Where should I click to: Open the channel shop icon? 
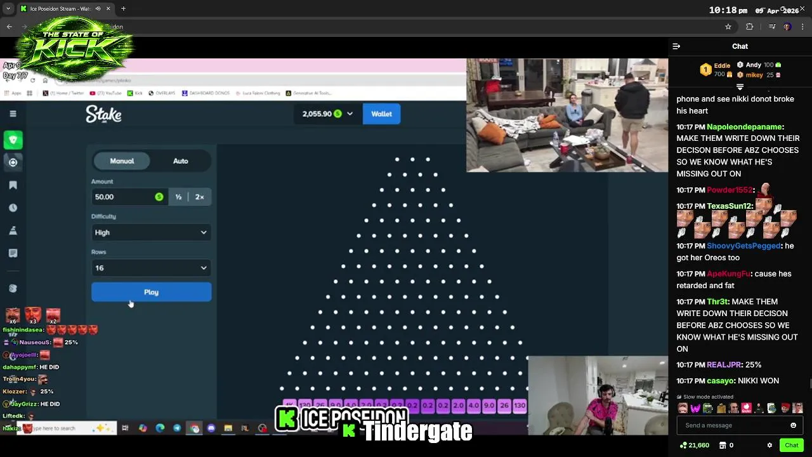(x=723, y=446)
